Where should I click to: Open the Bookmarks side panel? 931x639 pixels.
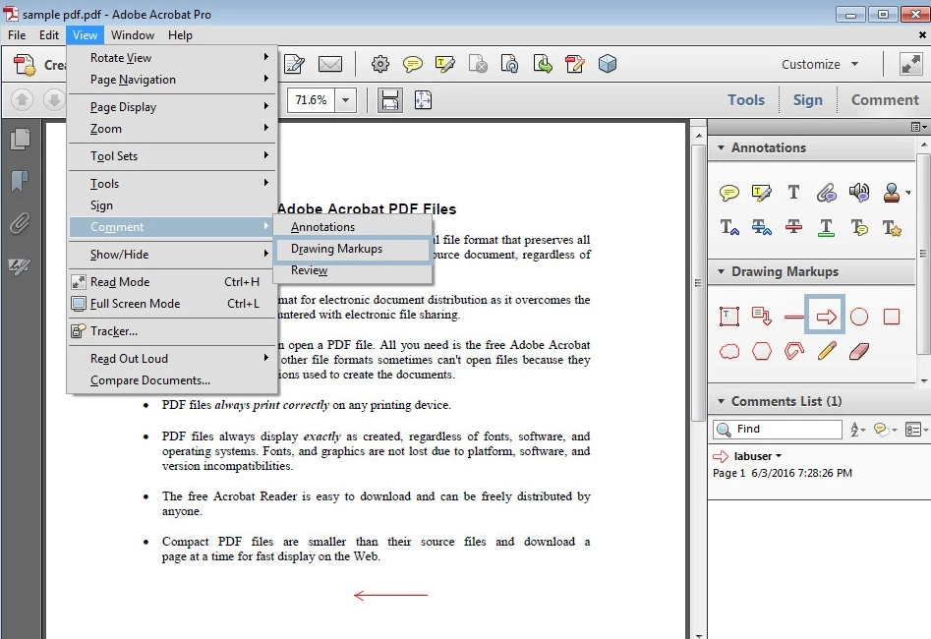[20, 181]
